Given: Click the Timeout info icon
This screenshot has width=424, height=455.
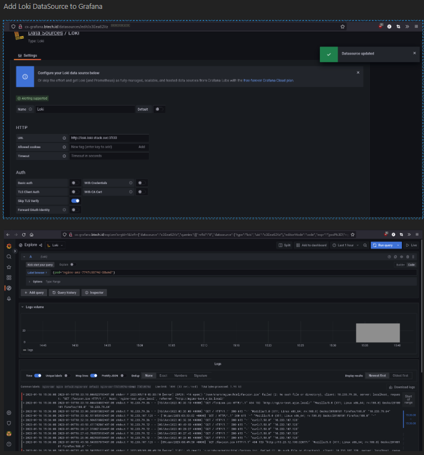Looking at the screenshot, I should point(64,156).
